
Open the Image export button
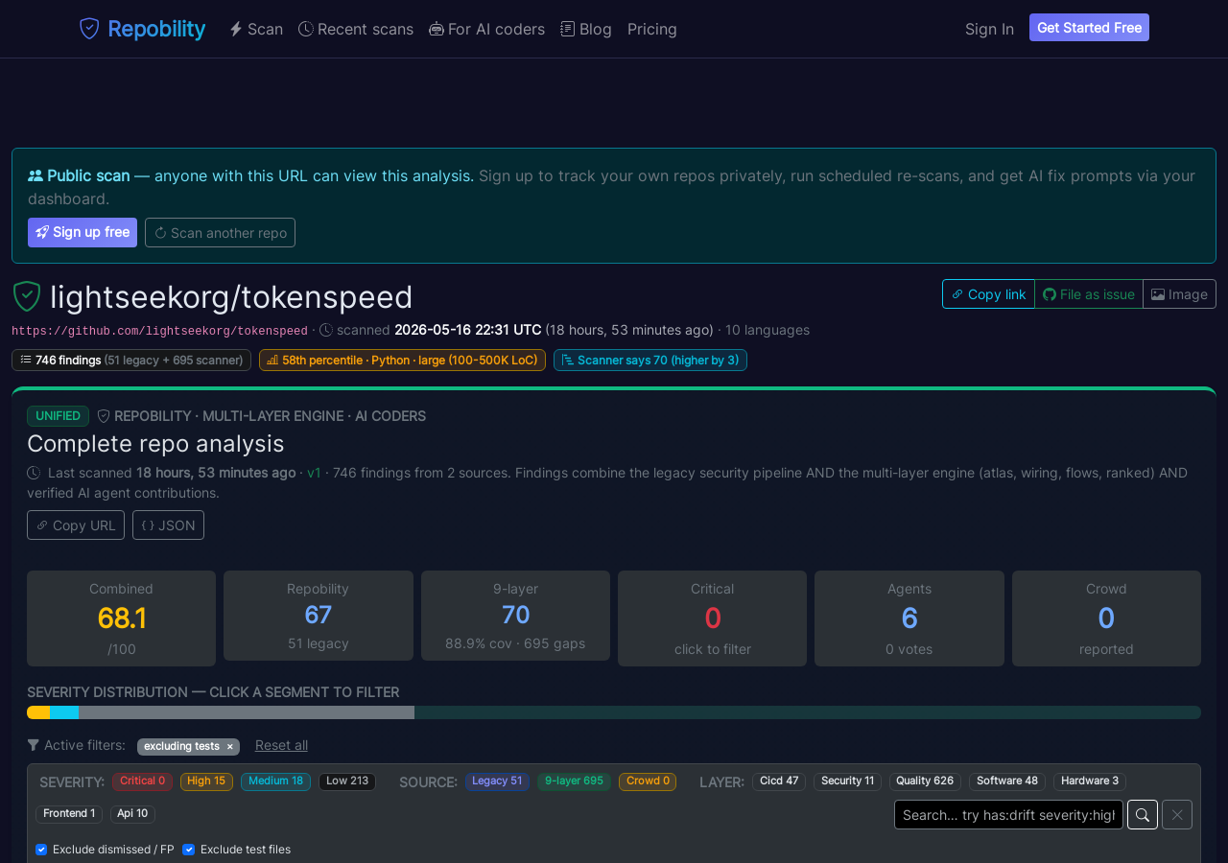click(x=1179, y=294)
